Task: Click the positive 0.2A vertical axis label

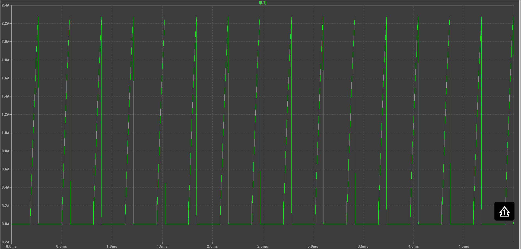Action: pos(5,206)
